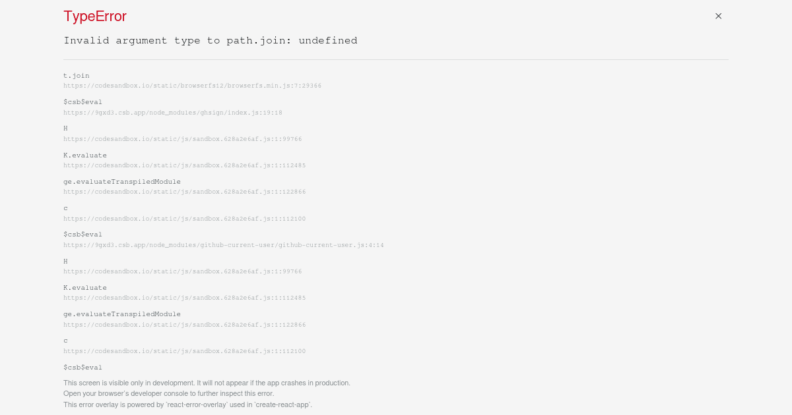The image size is (792, 415).
Task: Click the 'visible only in development' notice text
Action: (207, 383)
